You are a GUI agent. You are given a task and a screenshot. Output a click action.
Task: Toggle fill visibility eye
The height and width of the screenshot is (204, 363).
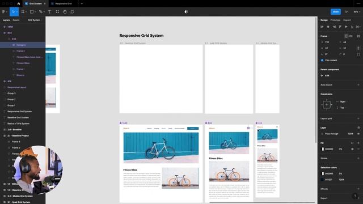coord(352,149)
